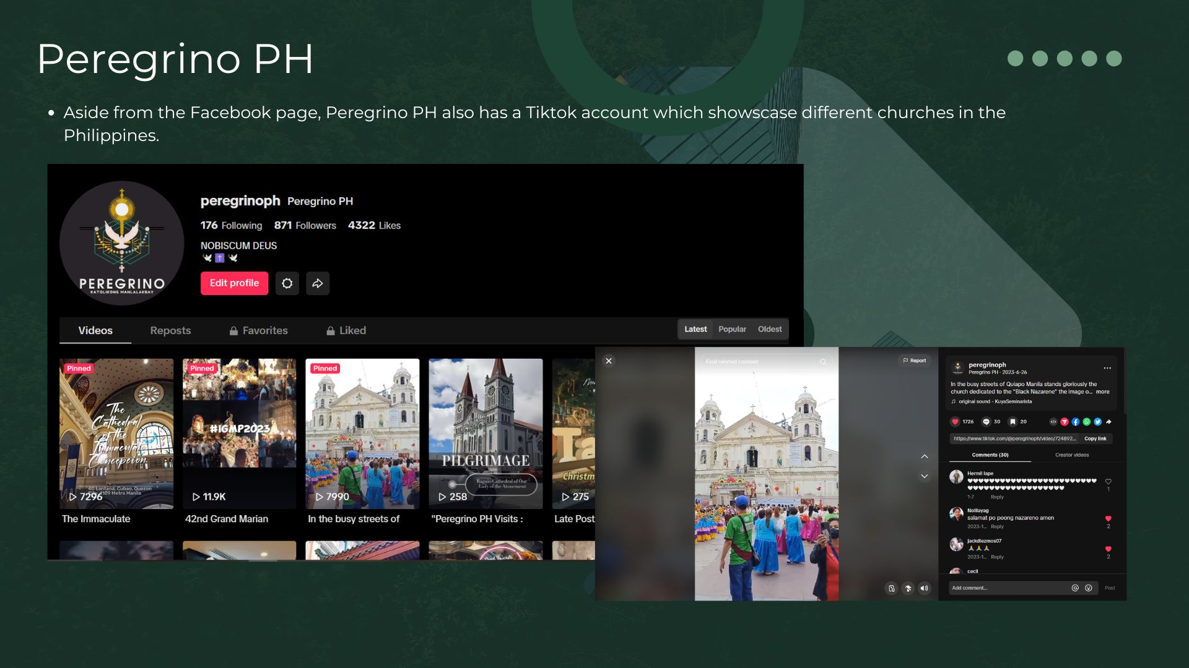Open the three-dot menu on video post

coord(1107,368)
